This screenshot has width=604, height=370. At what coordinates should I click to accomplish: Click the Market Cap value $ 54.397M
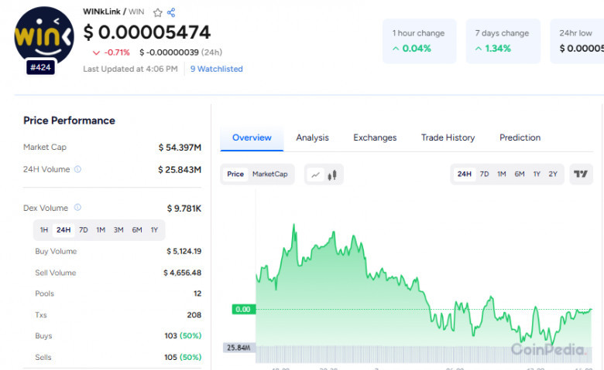click(x=180, y=148)
